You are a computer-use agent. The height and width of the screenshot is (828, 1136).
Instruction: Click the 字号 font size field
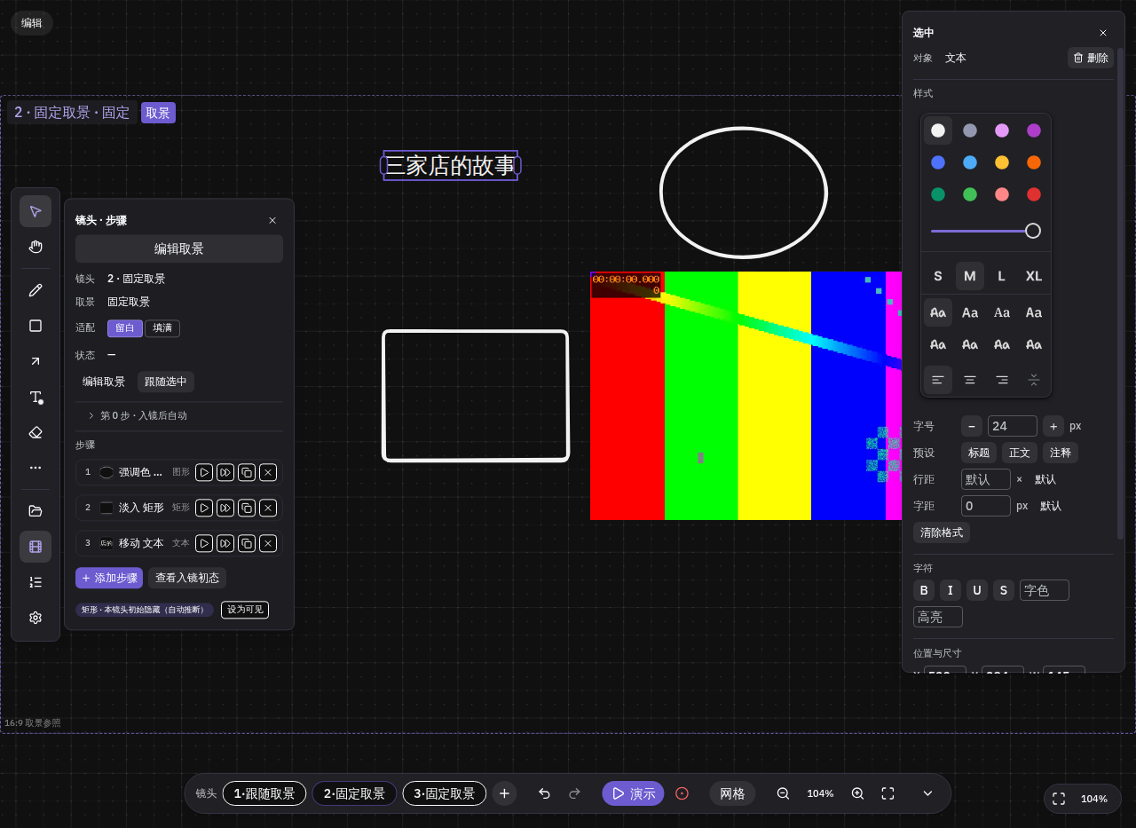[x=1013, y=426]
